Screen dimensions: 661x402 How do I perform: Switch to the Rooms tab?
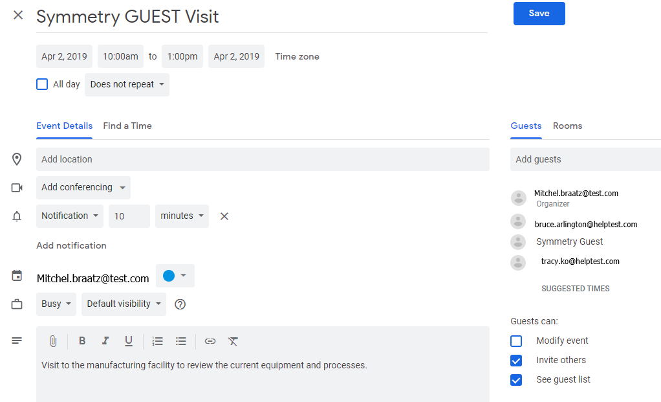click(x=567, y=126)
